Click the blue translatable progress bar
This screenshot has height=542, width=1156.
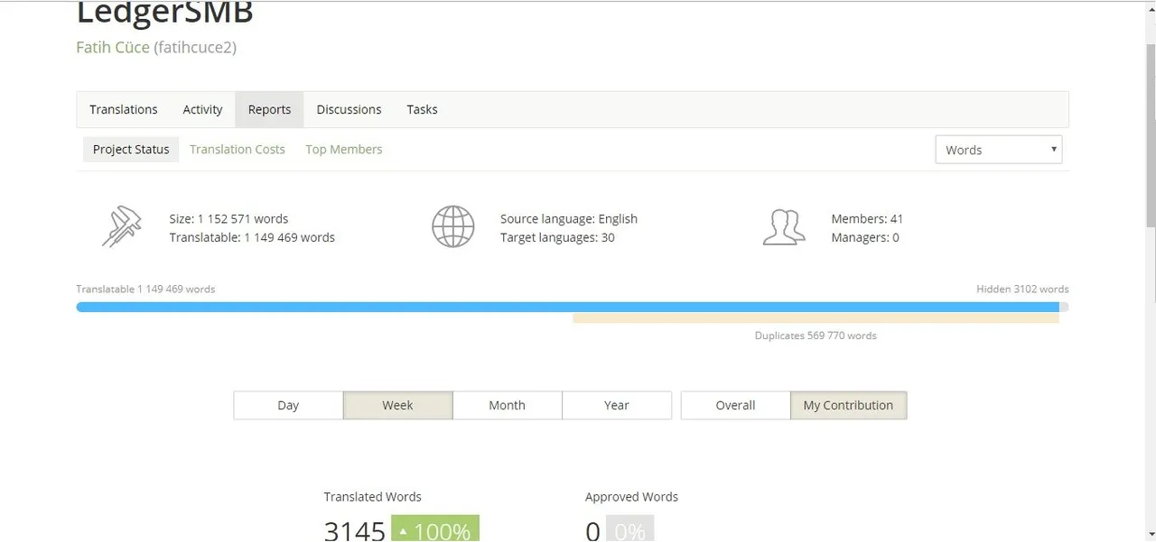coord(567,307)
